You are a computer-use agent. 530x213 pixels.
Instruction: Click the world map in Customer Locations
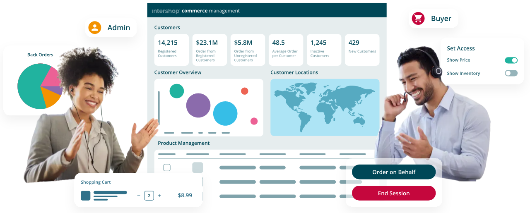point(325,108)
